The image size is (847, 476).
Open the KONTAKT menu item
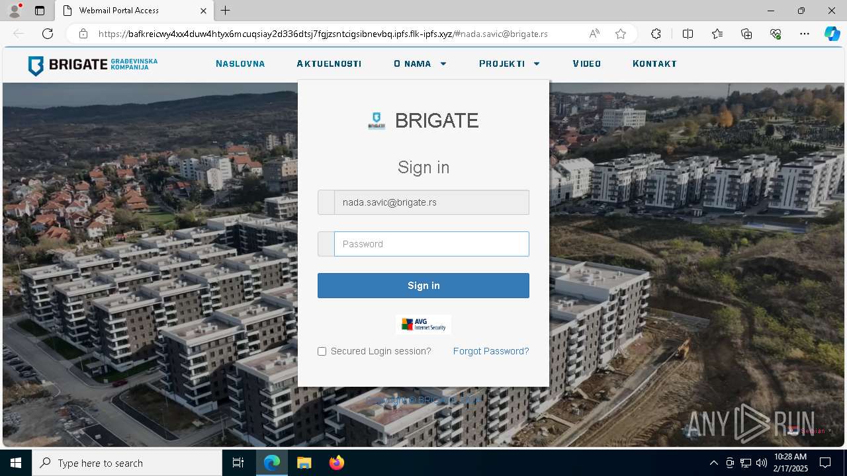[654, 64]
